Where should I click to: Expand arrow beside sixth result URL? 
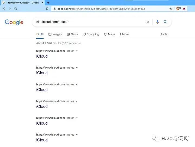click(x=77, y=135)
